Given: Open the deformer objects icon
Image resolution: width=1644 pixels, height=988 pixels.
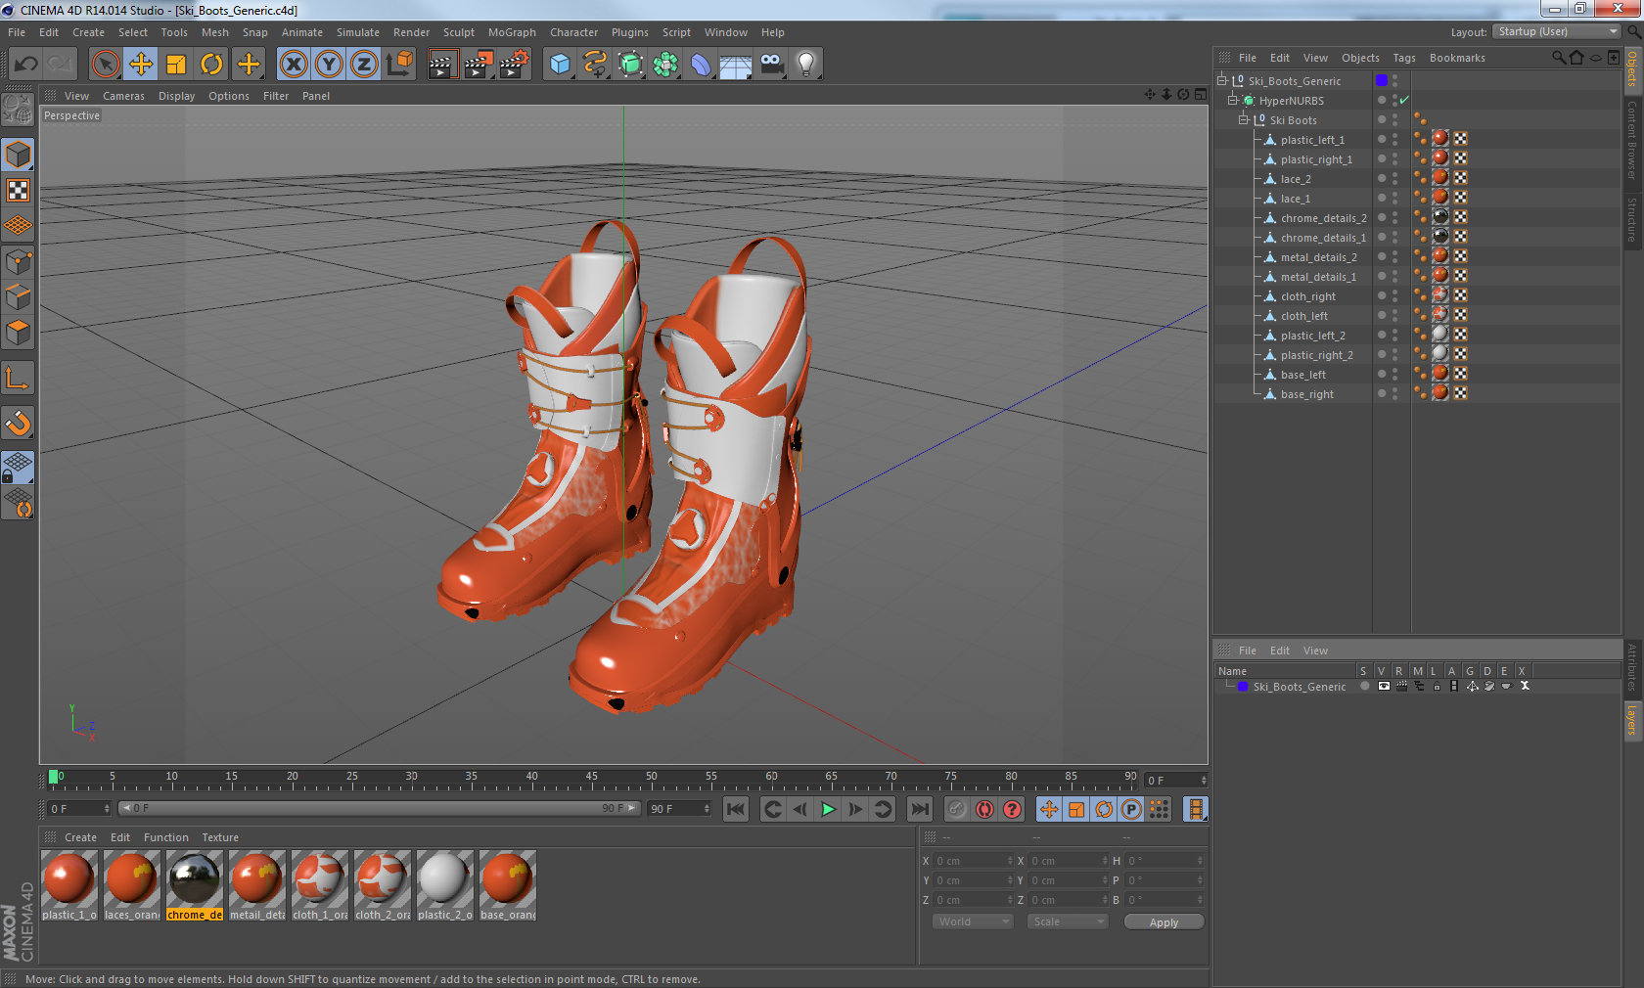Looking at the screenshot, I should (701, 65).
